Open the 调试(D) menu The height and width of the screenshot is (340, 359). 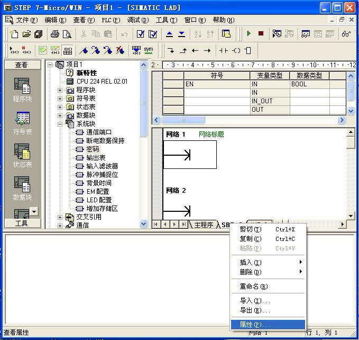pos(138,20)
